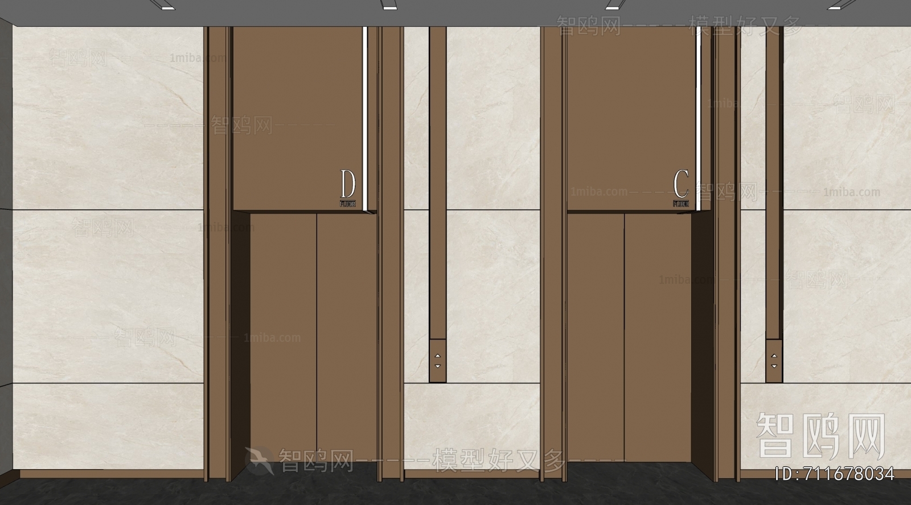
Task: Click the letter C elevator sign
Action: click(681, 183)
